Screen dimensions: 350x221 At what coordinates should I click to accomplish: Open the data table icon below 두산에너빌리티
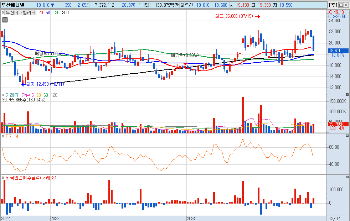click(x=5, y=20)
